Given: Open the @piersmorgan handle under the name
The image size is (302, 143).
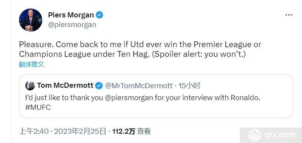Looking at the screenshot, I should (72, 25).
